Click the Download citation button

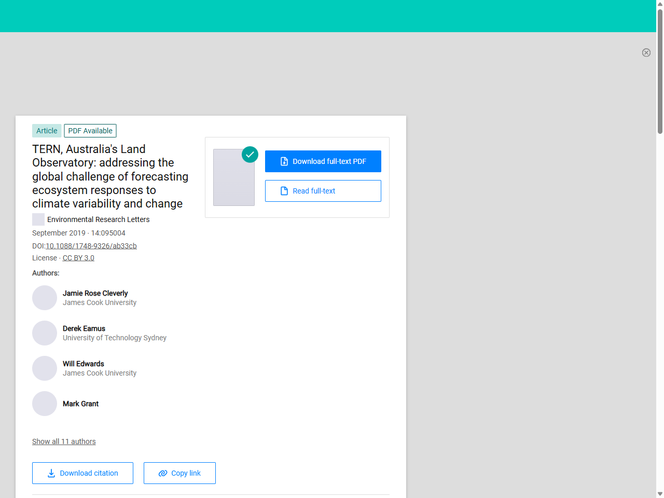[x=82, y=473]
